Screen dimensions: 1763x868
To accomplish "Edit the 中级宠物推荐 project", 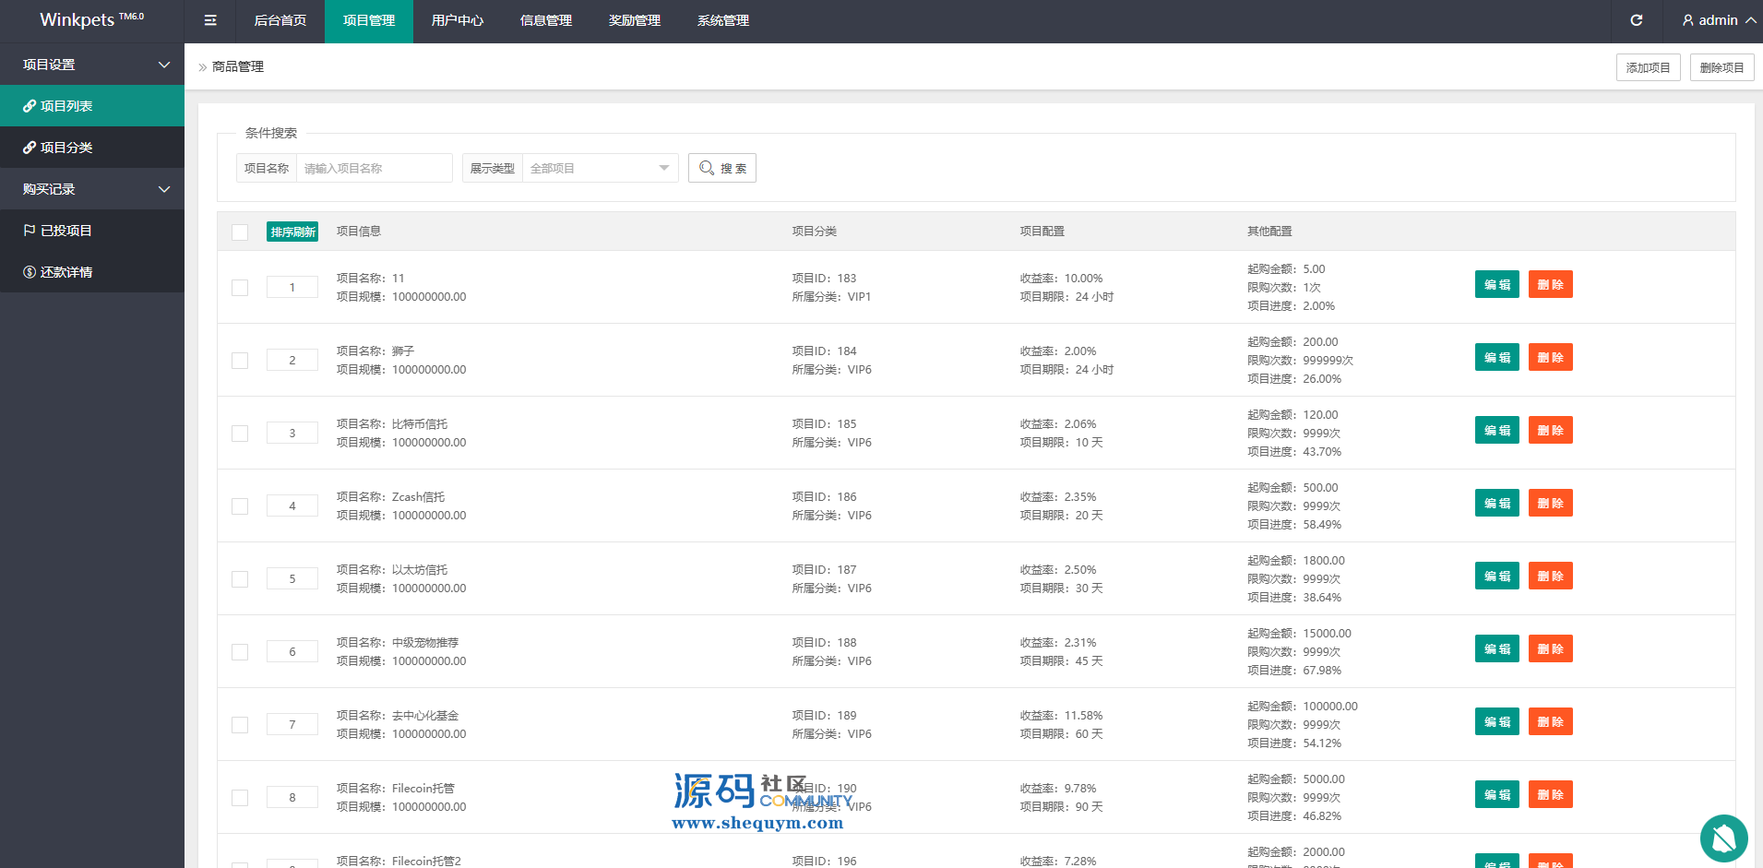I will (x=1496, y=648).
